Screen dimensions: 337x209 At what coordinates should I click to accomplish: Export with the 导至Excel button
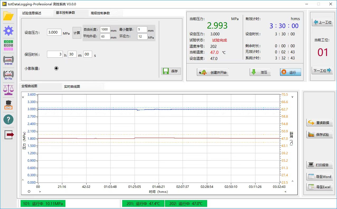pos(320,187)
